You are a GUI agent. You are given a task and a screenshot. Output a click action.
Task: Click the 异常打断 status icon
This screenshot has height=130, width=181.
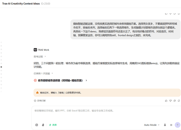point(35,101)
